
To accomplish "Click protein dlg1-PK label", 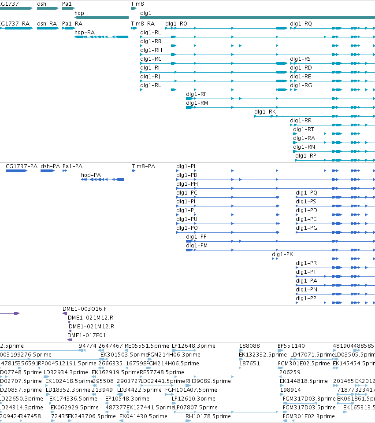I will (x=282, y=254).
